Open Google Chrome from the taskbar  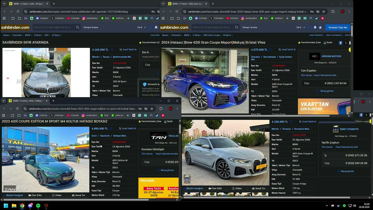tap(22, 206)
